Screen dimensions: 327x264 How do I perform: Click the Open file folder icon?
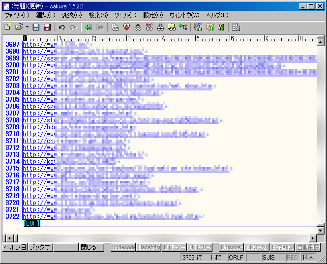[x=19, y=27]
